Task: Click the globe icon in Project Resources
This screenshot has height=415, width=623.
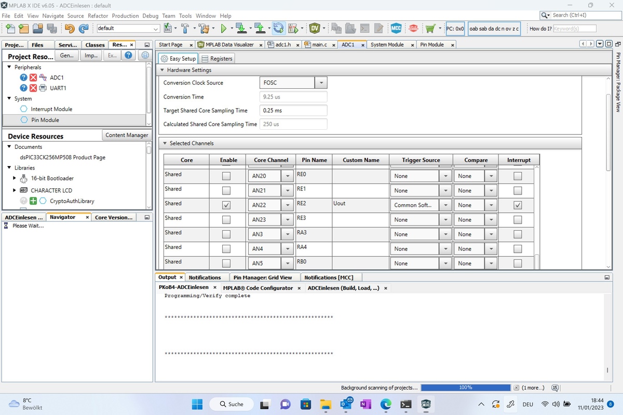Action: coord(145,55)
